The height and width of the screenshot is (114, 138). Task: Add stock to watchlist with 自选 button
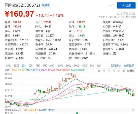pyautogui.click(x=126, y=6)
